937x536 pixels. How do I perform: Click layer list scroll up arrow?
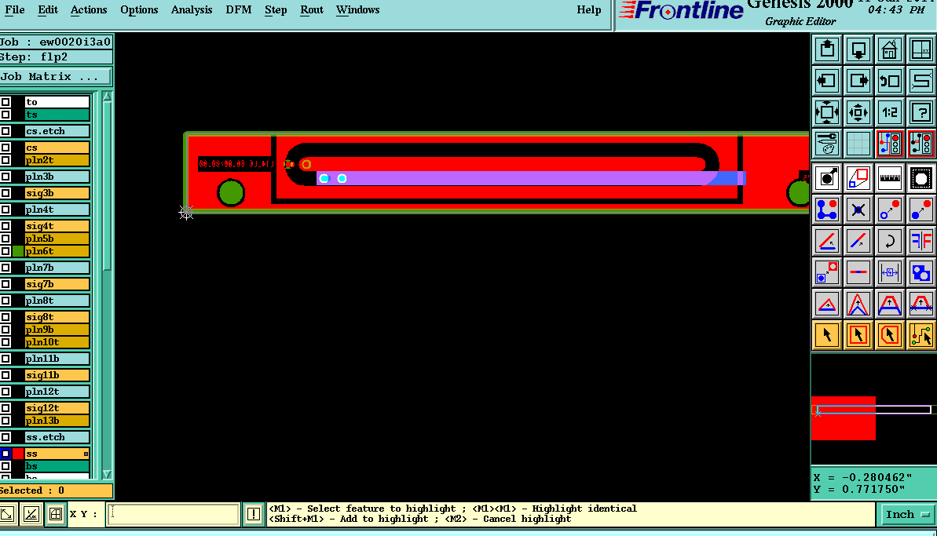(x=107, y=96)
